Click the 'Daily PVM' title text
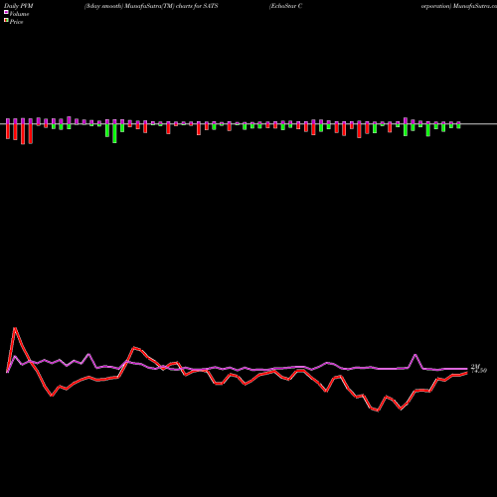497x497 pixels. click(19, 6)
